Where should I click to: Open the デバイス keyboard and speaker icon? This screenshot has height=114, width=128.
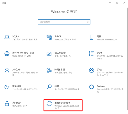tap(49, 37)
